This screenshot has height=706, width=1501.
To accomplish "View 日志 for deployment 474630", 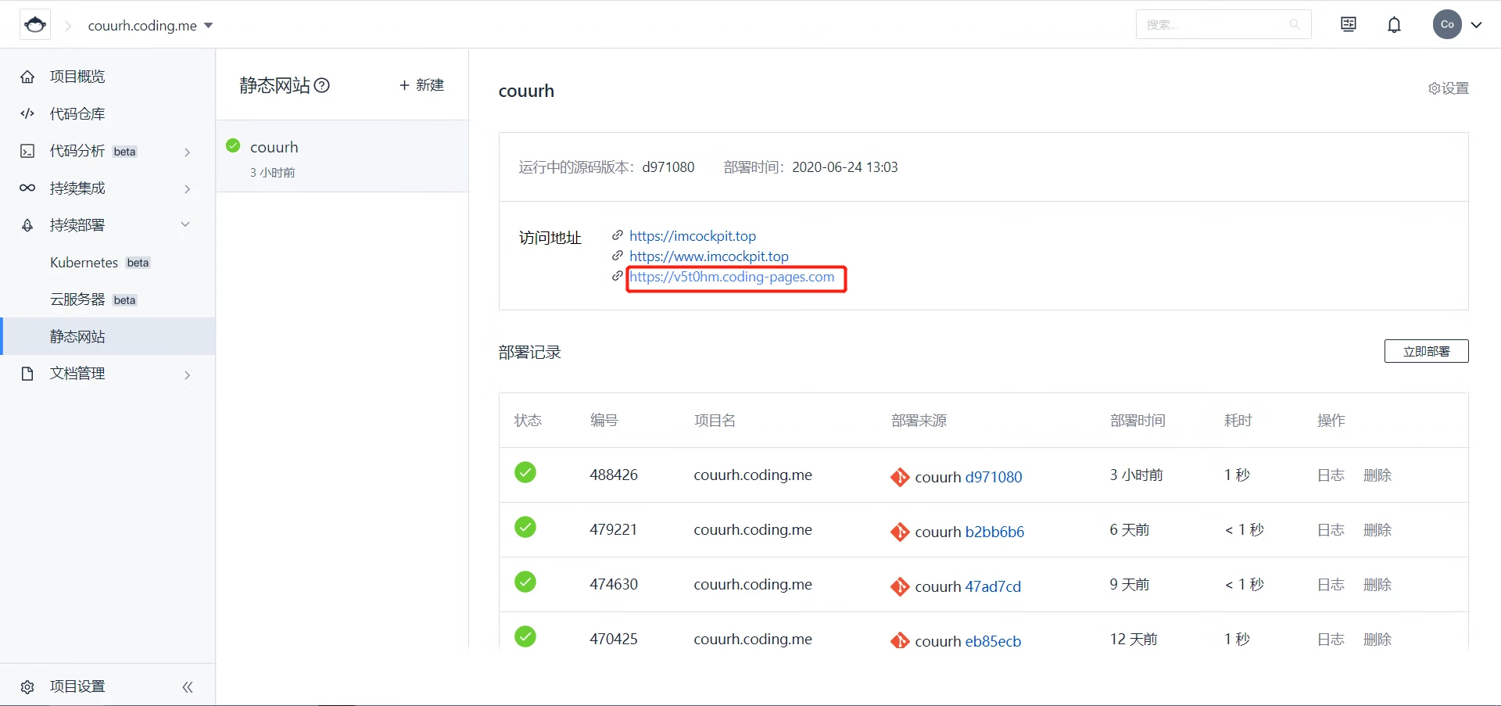I will coord(1331,585).
